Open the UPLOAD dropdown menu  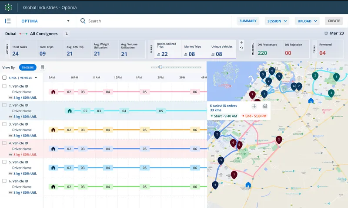[307, 21]
